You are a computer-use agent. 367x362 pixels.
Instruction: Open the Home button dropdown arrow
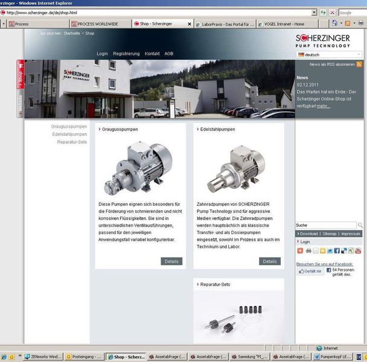tap(341, 23)
